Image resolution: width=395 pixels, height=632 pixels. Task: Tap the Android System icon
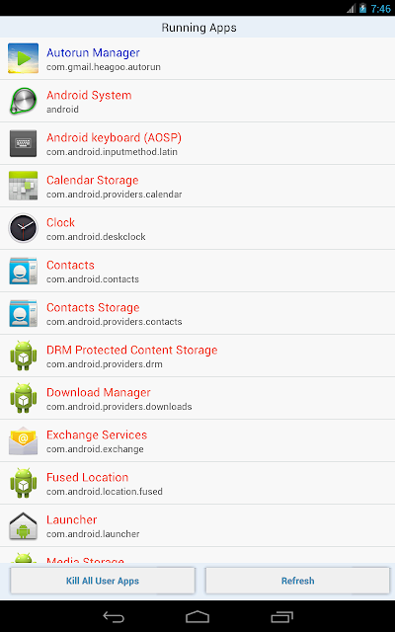(x=23, y=101)
